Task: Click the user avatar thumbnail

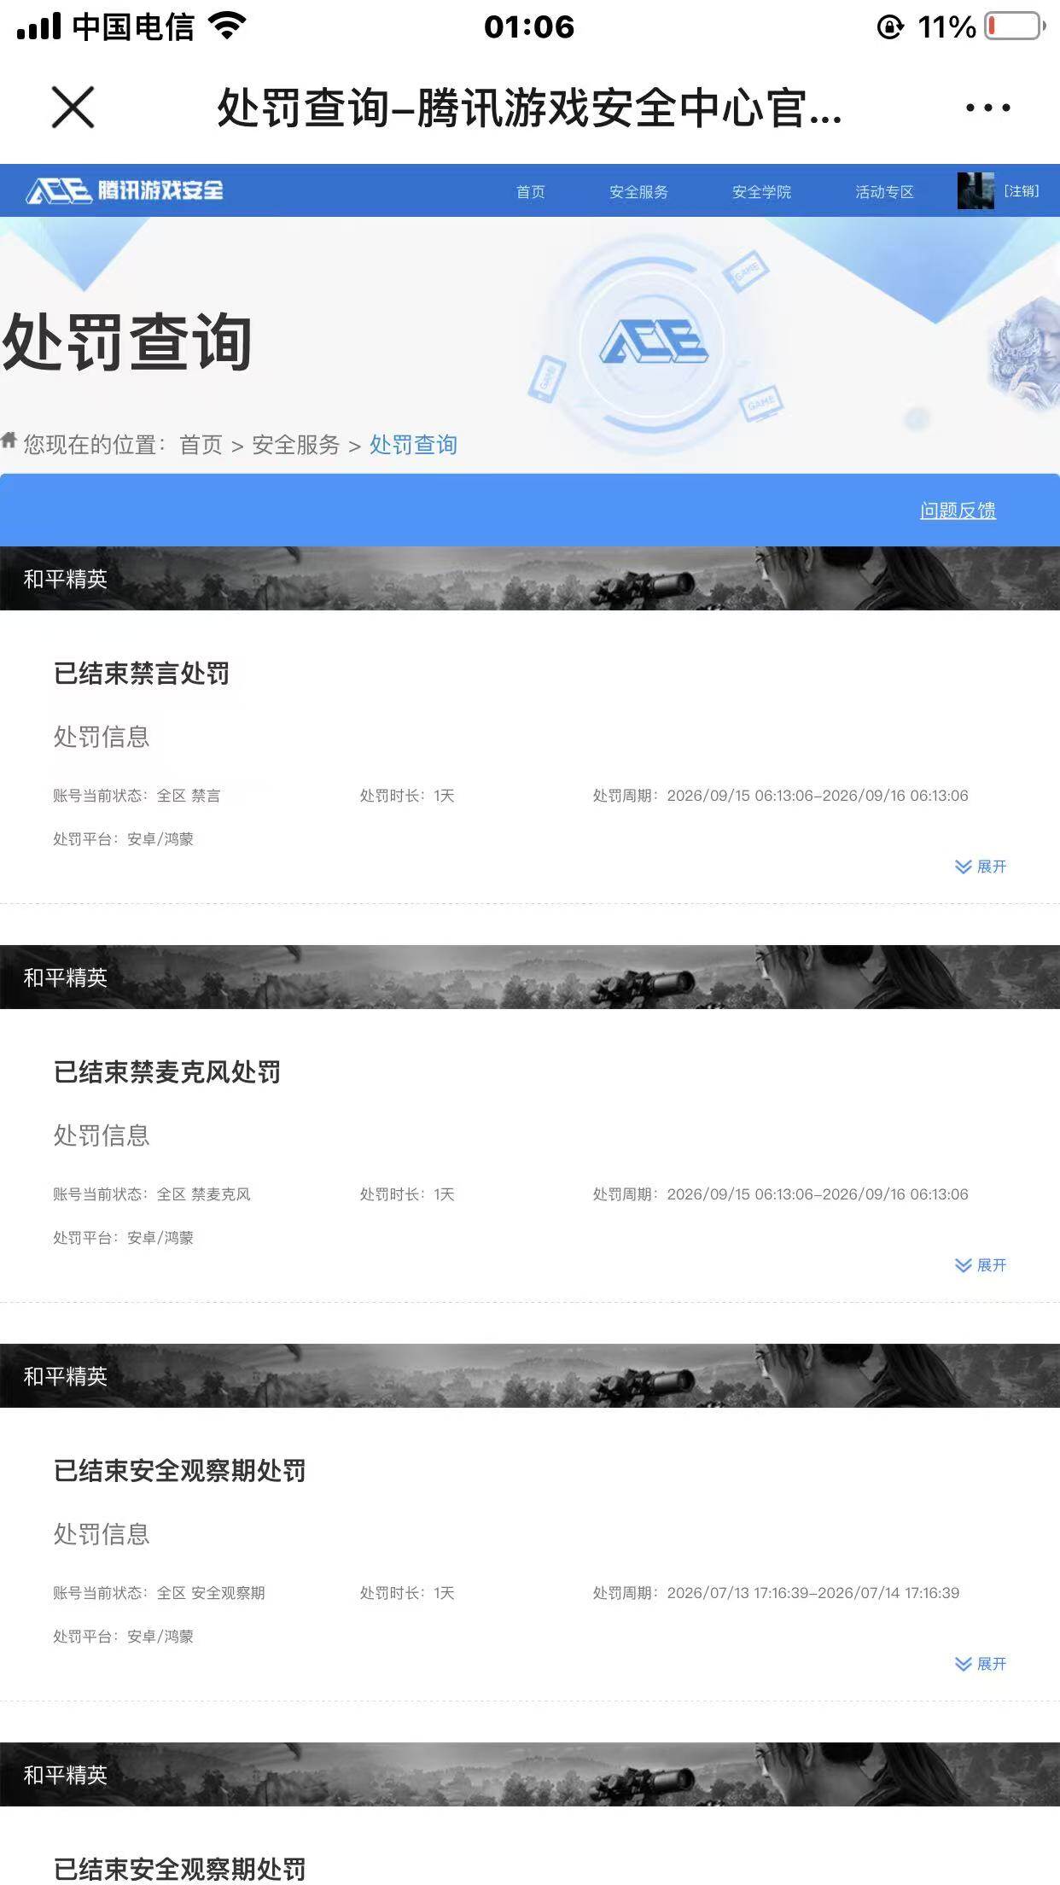Action: click(976, 190)
